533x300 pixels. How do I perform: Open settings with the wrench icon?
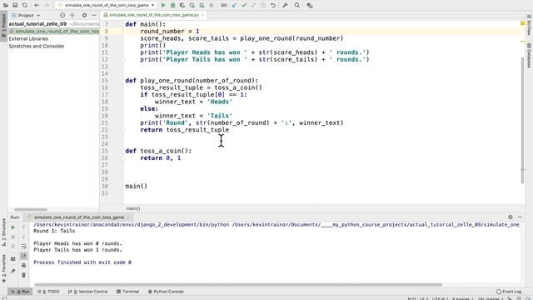click(285, 6)
